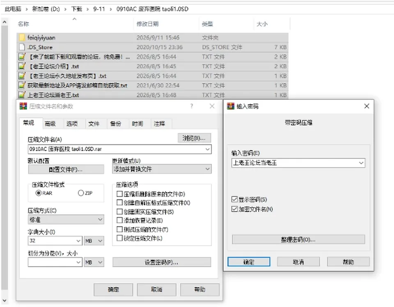
Task: Click the 【老王论坛永久地址发布页】.txt file icon
Action: point(22,76)
